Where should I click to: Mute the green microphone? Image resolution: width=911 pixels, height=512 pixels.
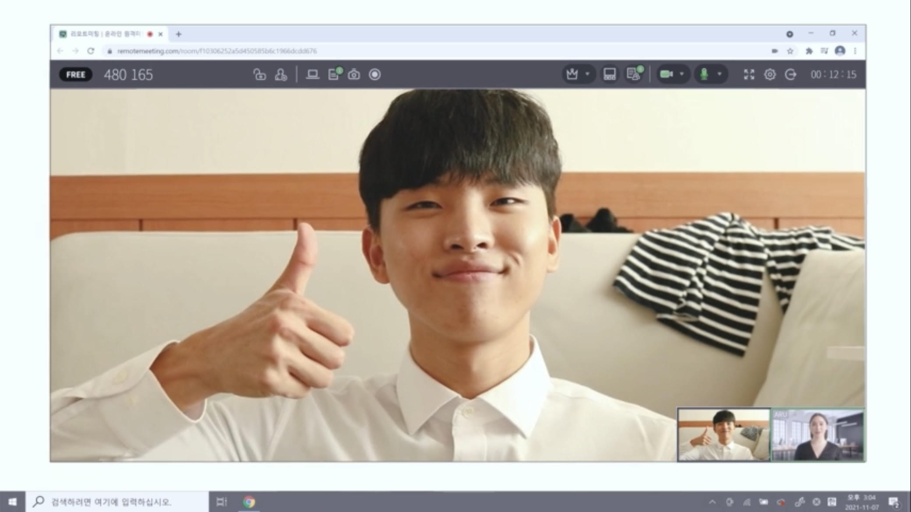tap(704, 74)
